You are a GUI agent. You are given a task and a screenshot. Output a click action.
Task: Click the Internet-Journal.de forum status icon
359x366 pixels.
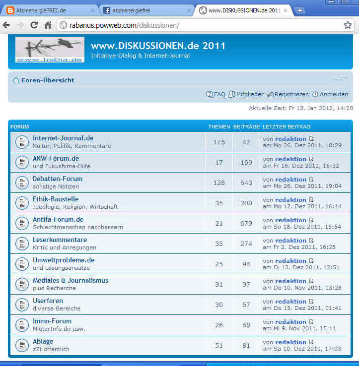22,142
